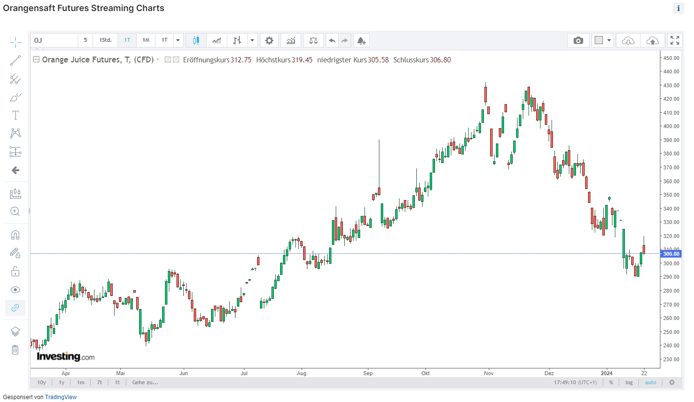The width and height of the screenshot is (694, 402).
Task: Toggle the hide all drawings eye icon
Action: pos(15,290)
